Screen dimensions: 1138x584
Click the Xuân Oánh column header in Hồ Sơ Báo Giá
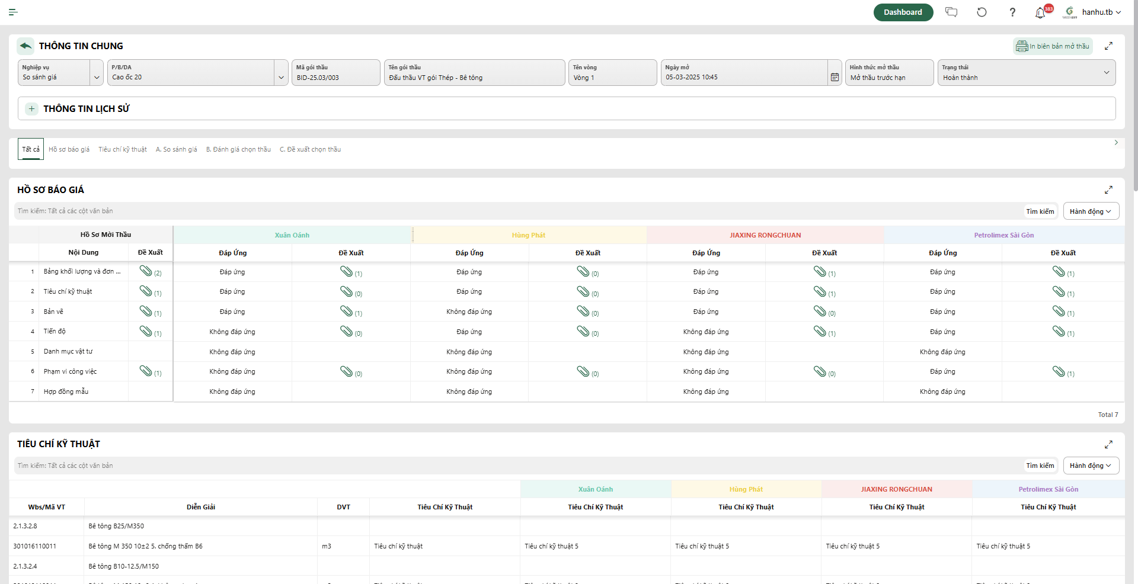click(292, 235)
